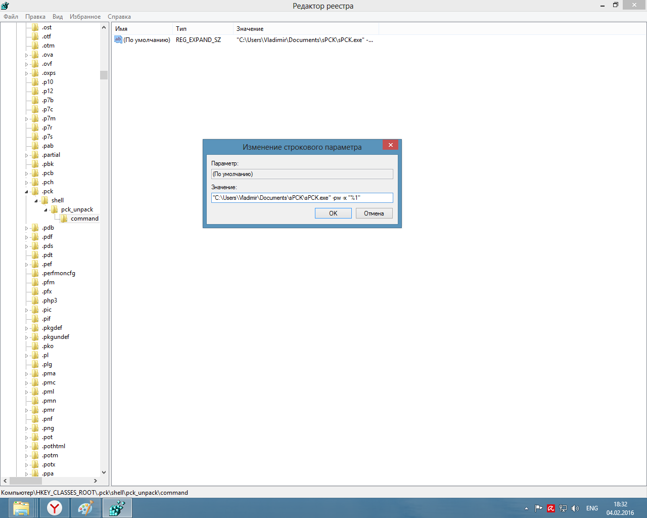This screenshot has width=647, height=518.
Task: Click the tree scrollbar up arrow
Action: 104,27
